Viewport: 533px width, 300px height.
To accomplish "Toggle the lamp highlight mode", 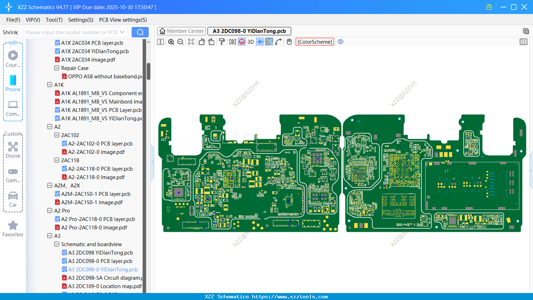I will pos(241,42).
